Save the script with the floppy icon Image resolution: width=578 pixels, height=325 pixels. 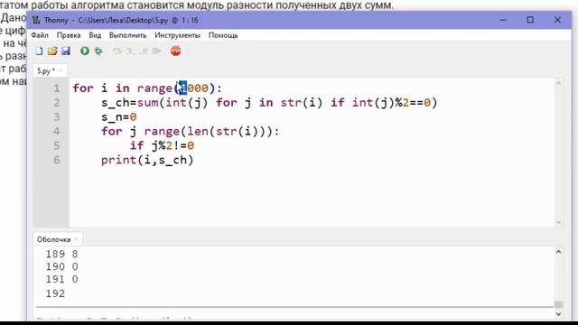[66, 51]
